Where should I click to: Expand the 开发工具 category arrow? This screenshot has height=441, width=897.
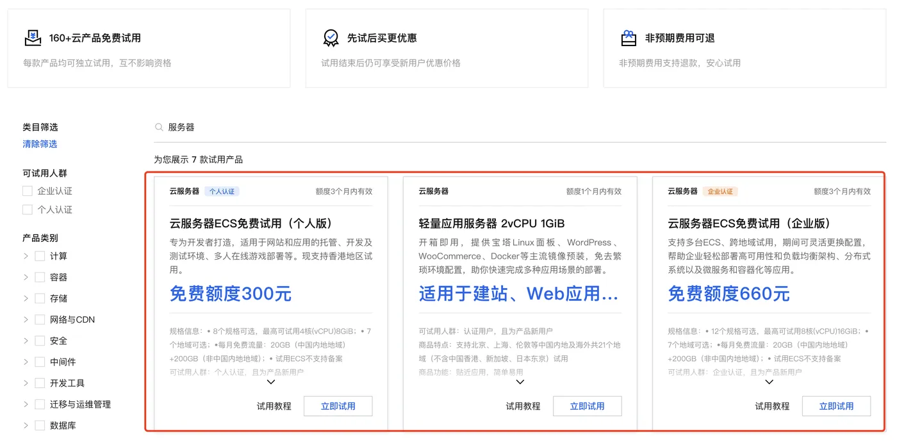click(26, 383)
